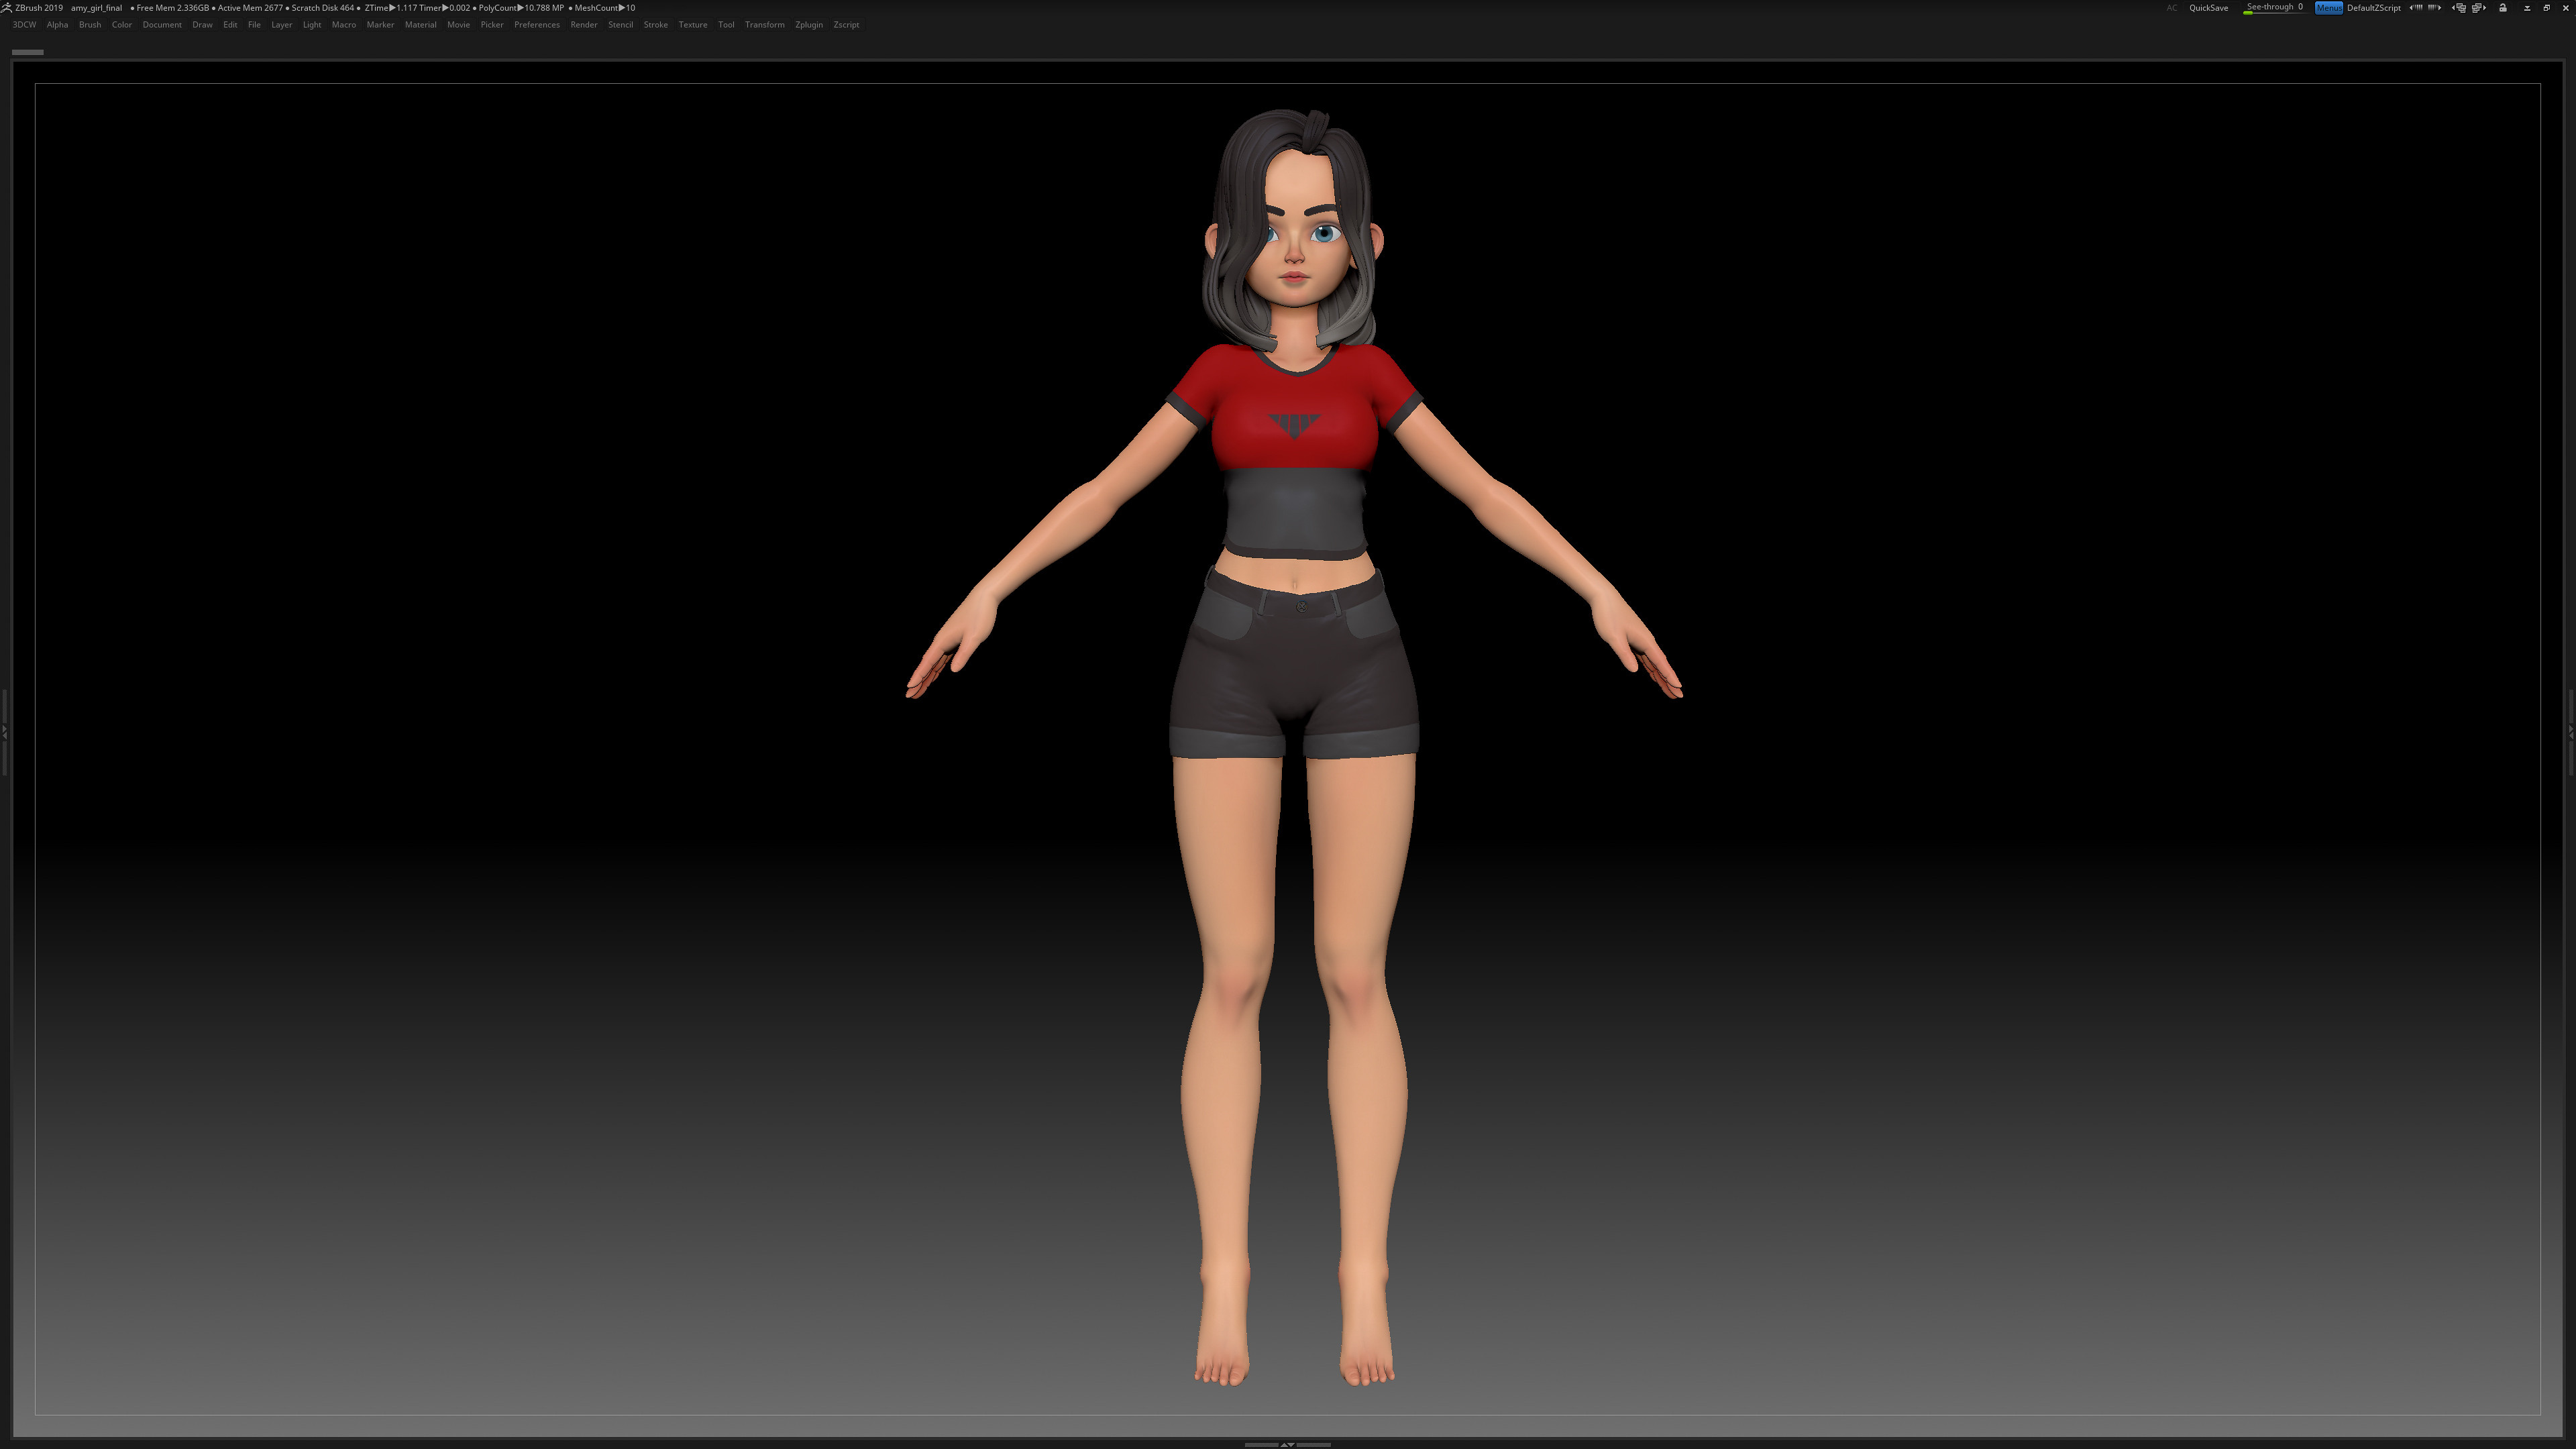Click the dark shorts on the model
2576x1449 pixels.
coord(1294,665)
